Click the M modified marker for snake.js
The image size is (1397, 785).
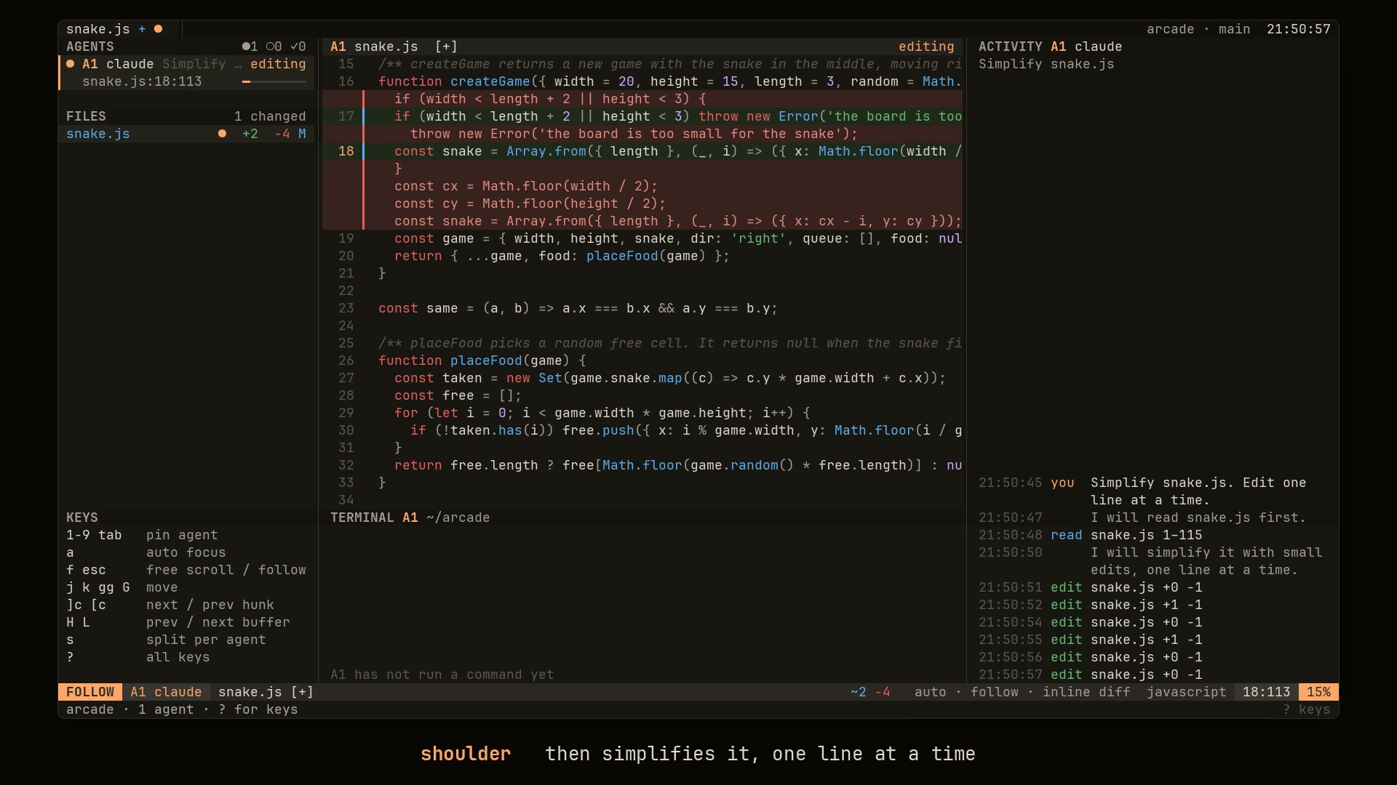pos(302,134)
